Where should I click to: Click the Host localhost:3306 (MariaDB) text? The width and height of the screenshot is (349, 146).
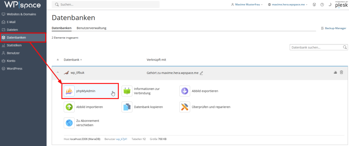82,139
